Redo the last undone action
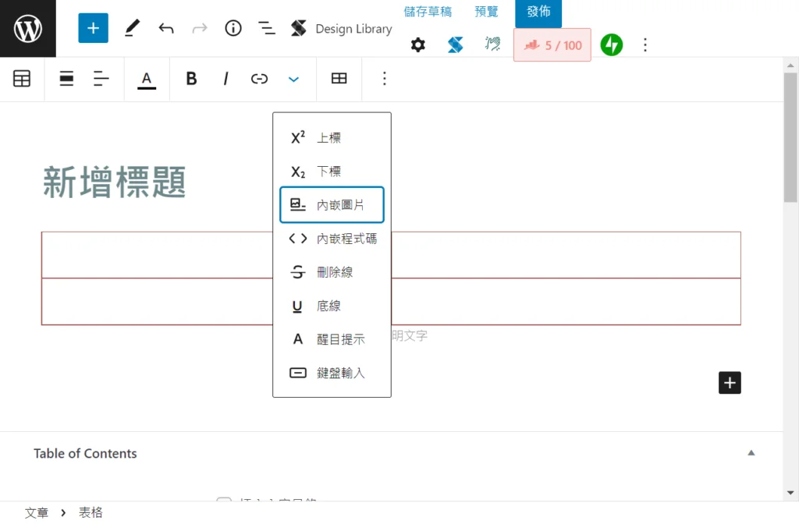This screenshot has height=524, width=799. 200,28
